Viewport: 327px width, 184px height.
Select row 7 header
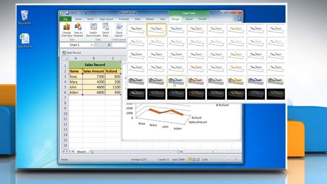point(65,98)
